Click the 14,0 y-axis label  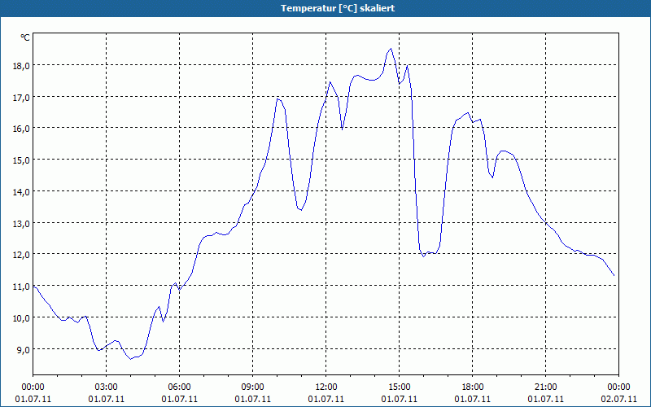pos(22,192)
